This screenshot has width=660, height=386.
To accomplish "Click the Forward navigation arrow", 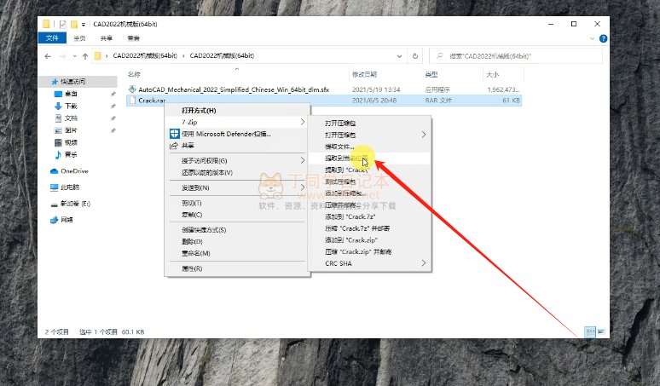I will point(63,56).
